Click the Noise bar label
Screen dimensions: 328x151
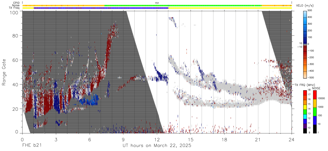coord(16,5)
